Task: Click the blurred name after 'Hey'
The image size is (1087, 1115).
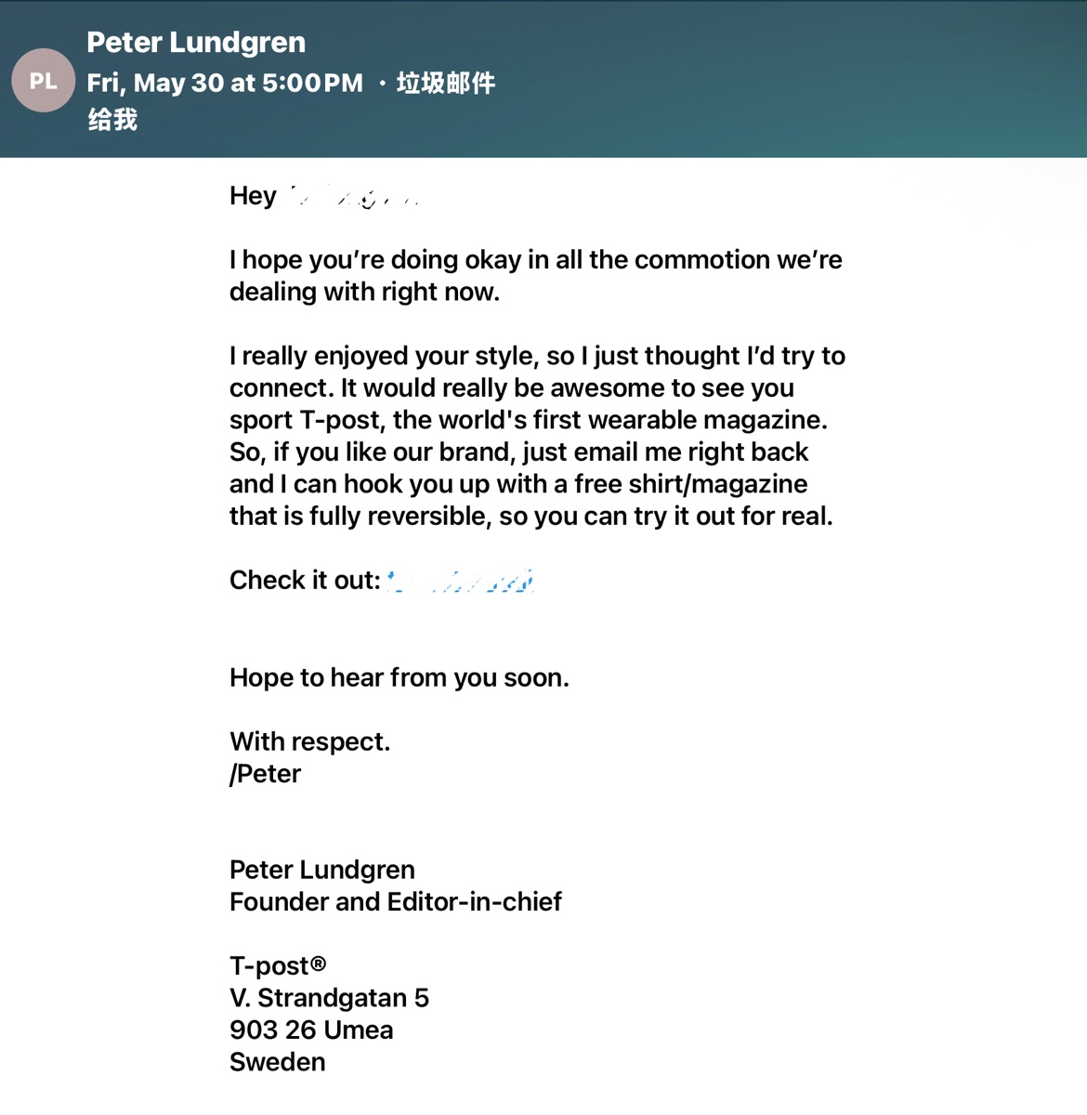Action: point(355,196)
